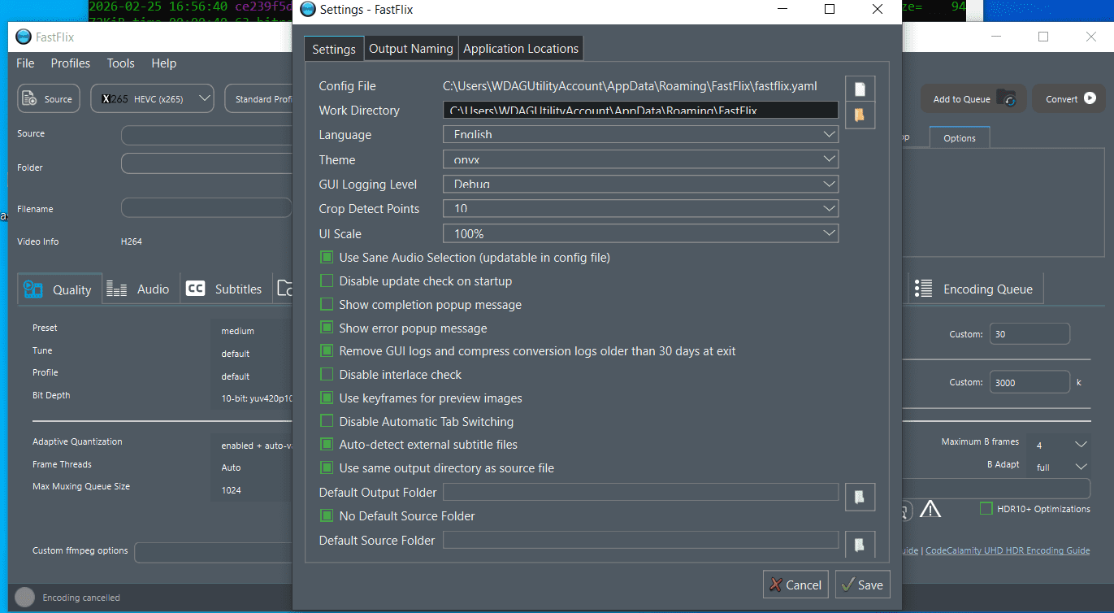Click the Default Source Folder field
Viewport: 1114px width, 613px height.
640,540
